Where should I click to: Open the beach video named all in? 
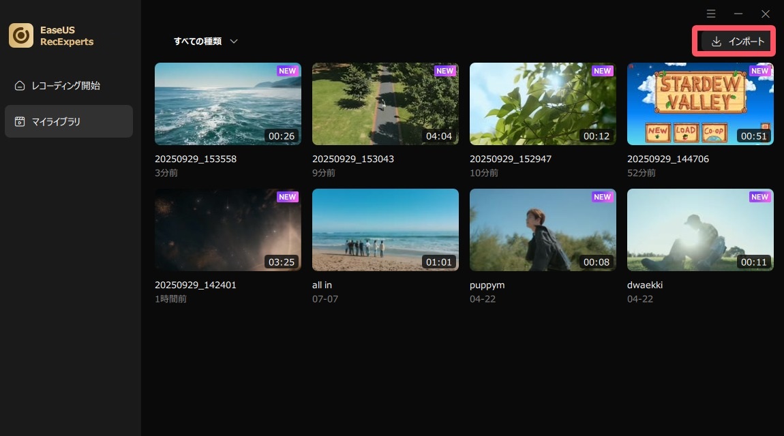pos(385,230)
